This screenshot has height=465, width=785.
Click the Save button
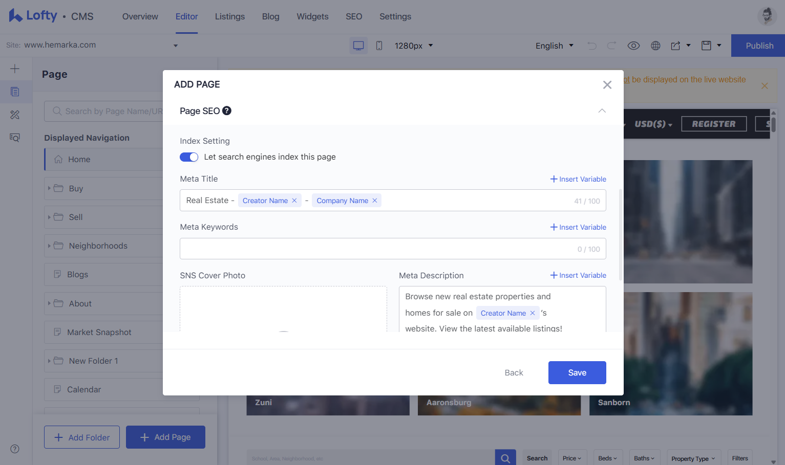[x=577, y=372]
